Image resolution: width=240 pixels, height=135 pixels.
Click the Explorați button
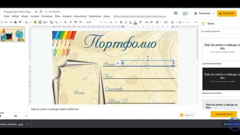pos(187,115)
